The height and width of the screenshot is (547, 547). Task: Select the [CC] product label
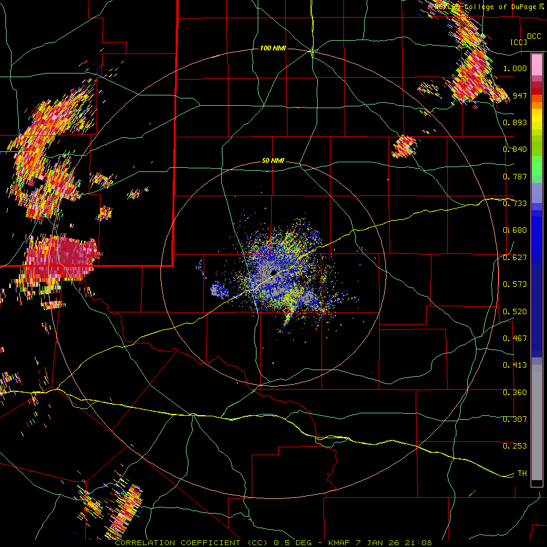click(519, 42)
